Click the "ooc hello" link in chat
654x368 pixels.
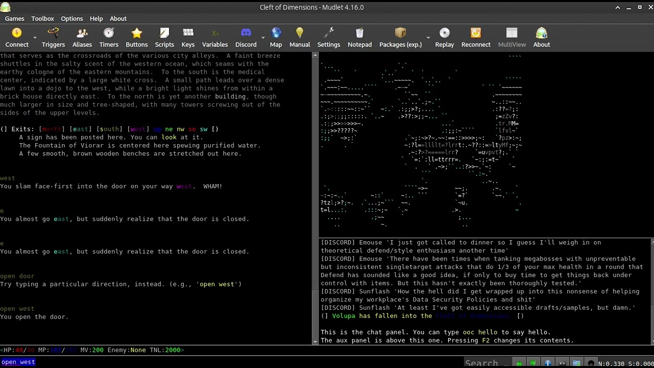(x=480, y=332)
